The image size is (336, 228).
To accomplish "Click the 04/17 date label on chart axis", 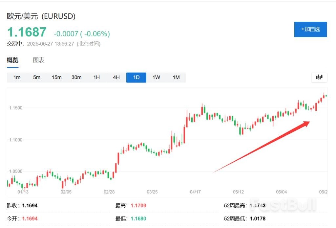I will (x=195, y=192).
